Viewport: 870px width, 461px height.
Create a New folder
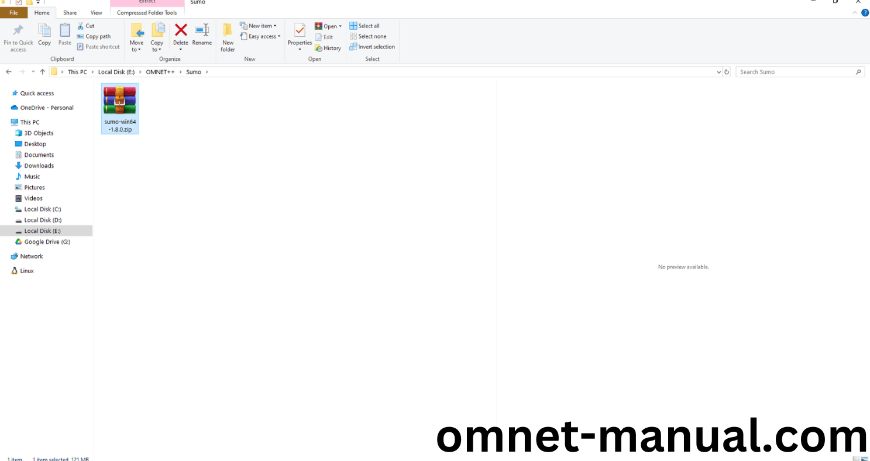click(228, 37)
